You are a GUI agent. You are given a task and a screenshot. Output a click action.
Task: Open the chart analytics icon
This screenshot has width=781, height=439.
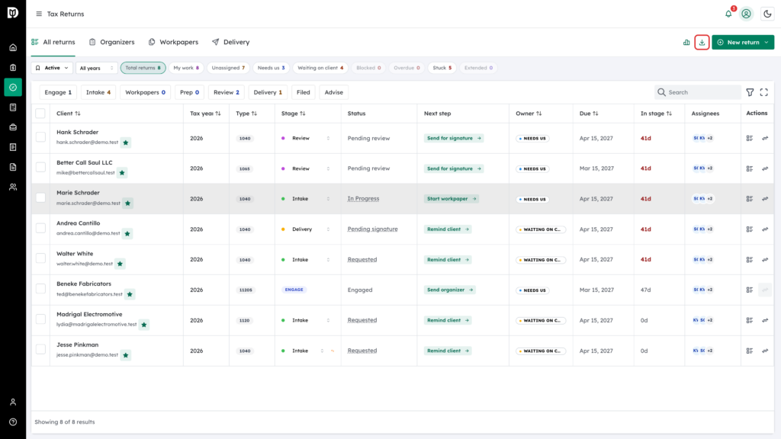click(x=686, y=43)
